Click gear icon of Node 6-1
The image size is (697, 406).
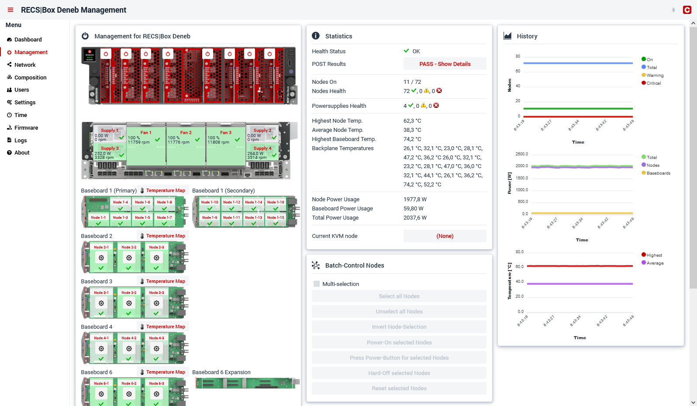(101, 394)
